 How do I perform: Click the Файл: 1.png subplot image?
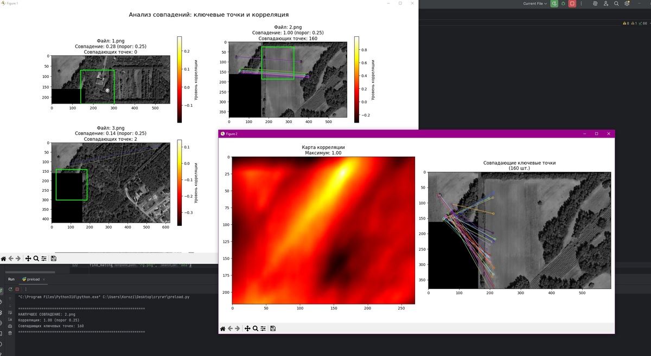click(x=111, y=80)
